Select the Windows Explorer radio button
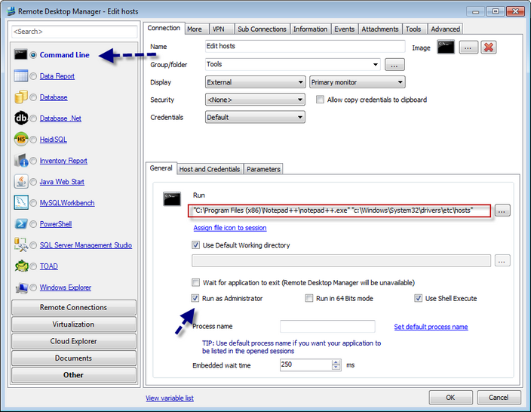The image size is (531, 412). click(34, 287)
